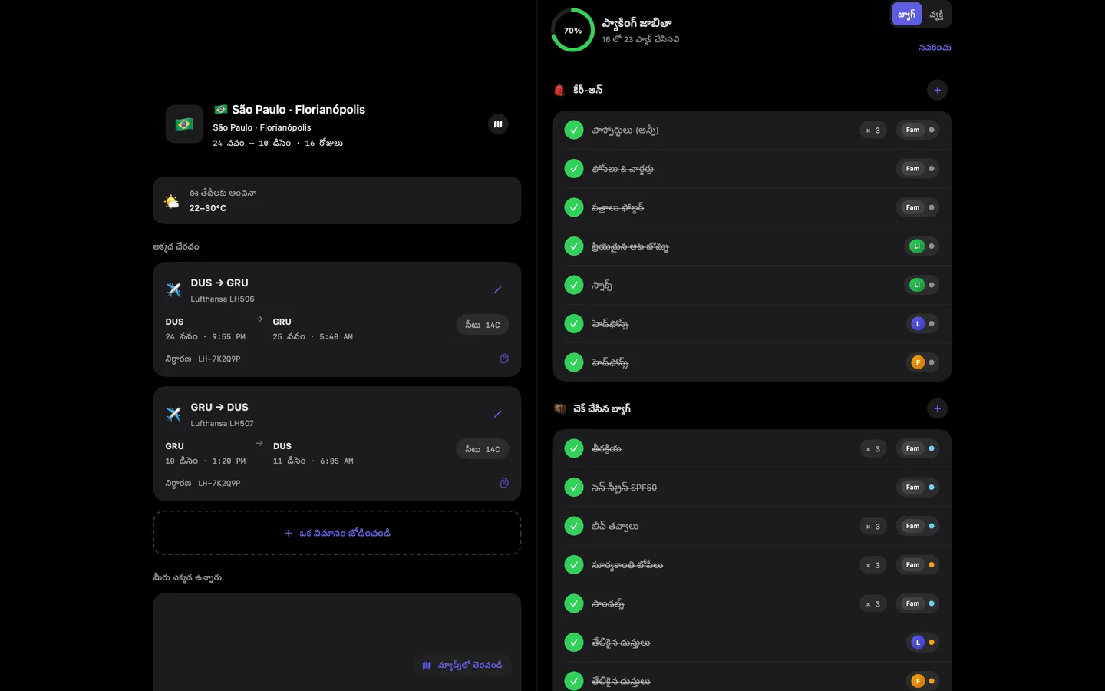Open the stay location in Maps
The width and height of the screenshot is (1105, 691).
point(463,665)
